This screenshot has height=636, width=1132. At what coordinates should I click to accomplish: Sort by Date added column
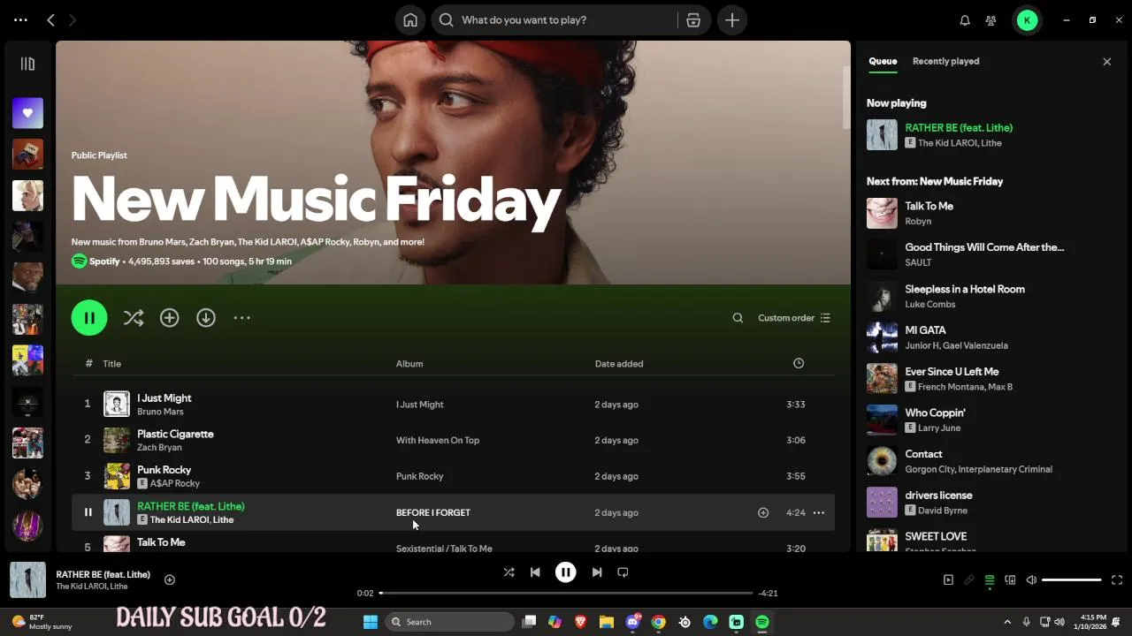pyautogui.click(x=619, y=364)
